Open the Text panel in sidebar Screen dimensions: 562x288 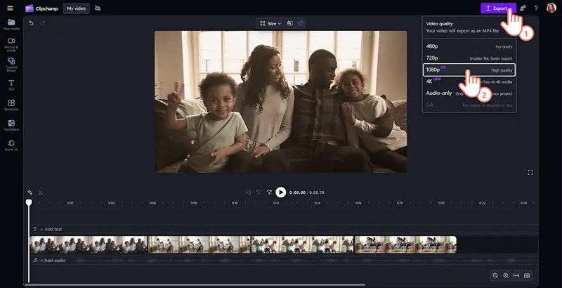pyautogui.click(x=11, y=86)
